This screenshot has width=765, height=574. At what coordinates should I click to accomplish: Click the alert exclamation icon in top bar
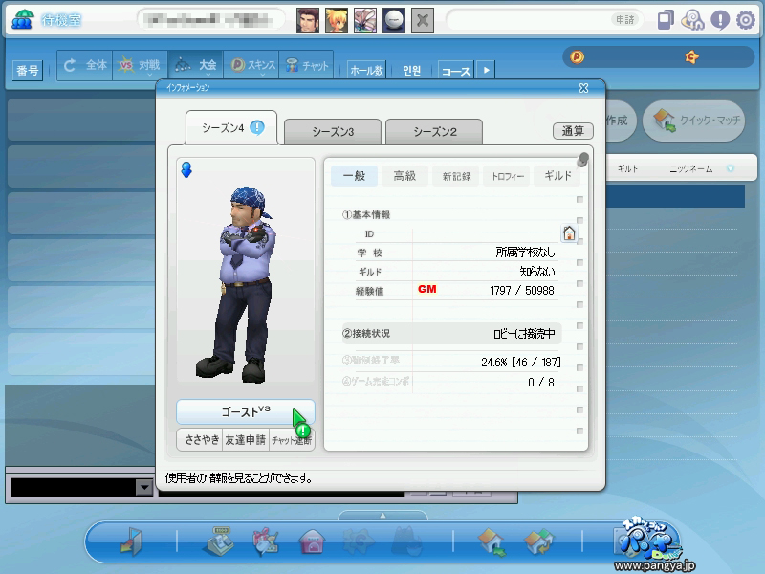pos(720,20)
